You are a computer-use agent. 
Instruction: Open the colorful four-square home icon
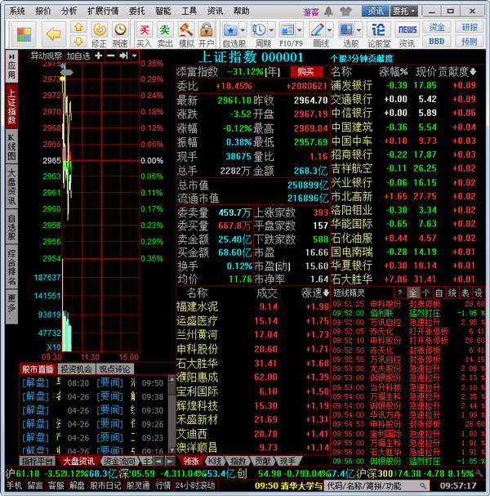coord(24,34)
